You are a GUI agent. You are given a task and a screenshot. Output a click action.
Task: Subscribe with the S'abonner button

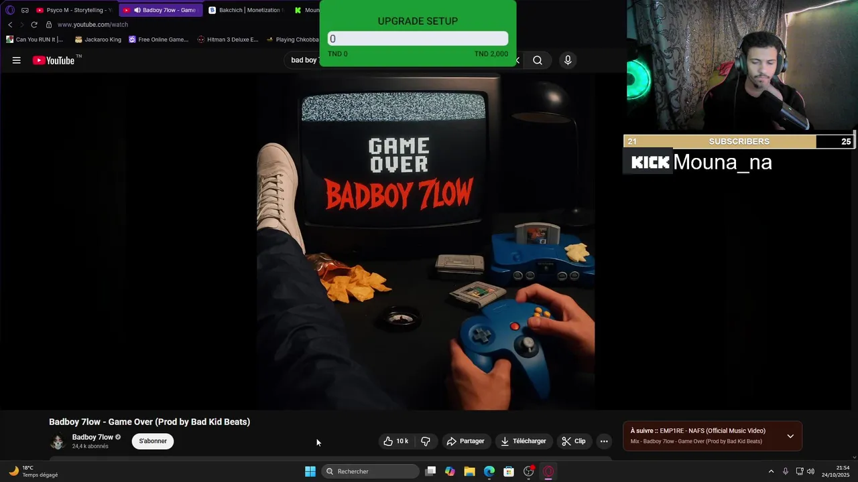pos(153,441)
